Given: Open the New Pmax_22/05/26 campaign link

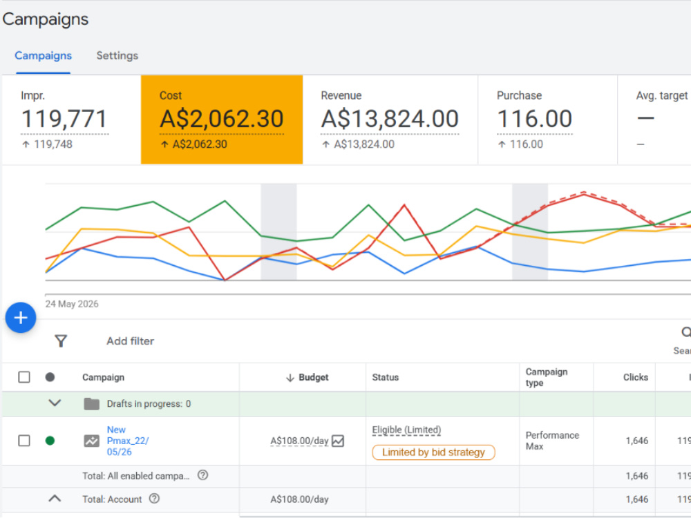Looking at the screenshot, I should coord(127,441).
